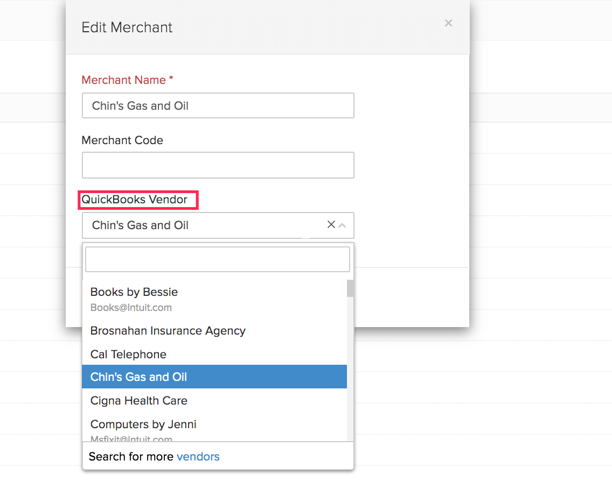The height and width of the screenshot is (496, 612).
Task: Focus the Merchant Name text field
Action: [218, 105]
